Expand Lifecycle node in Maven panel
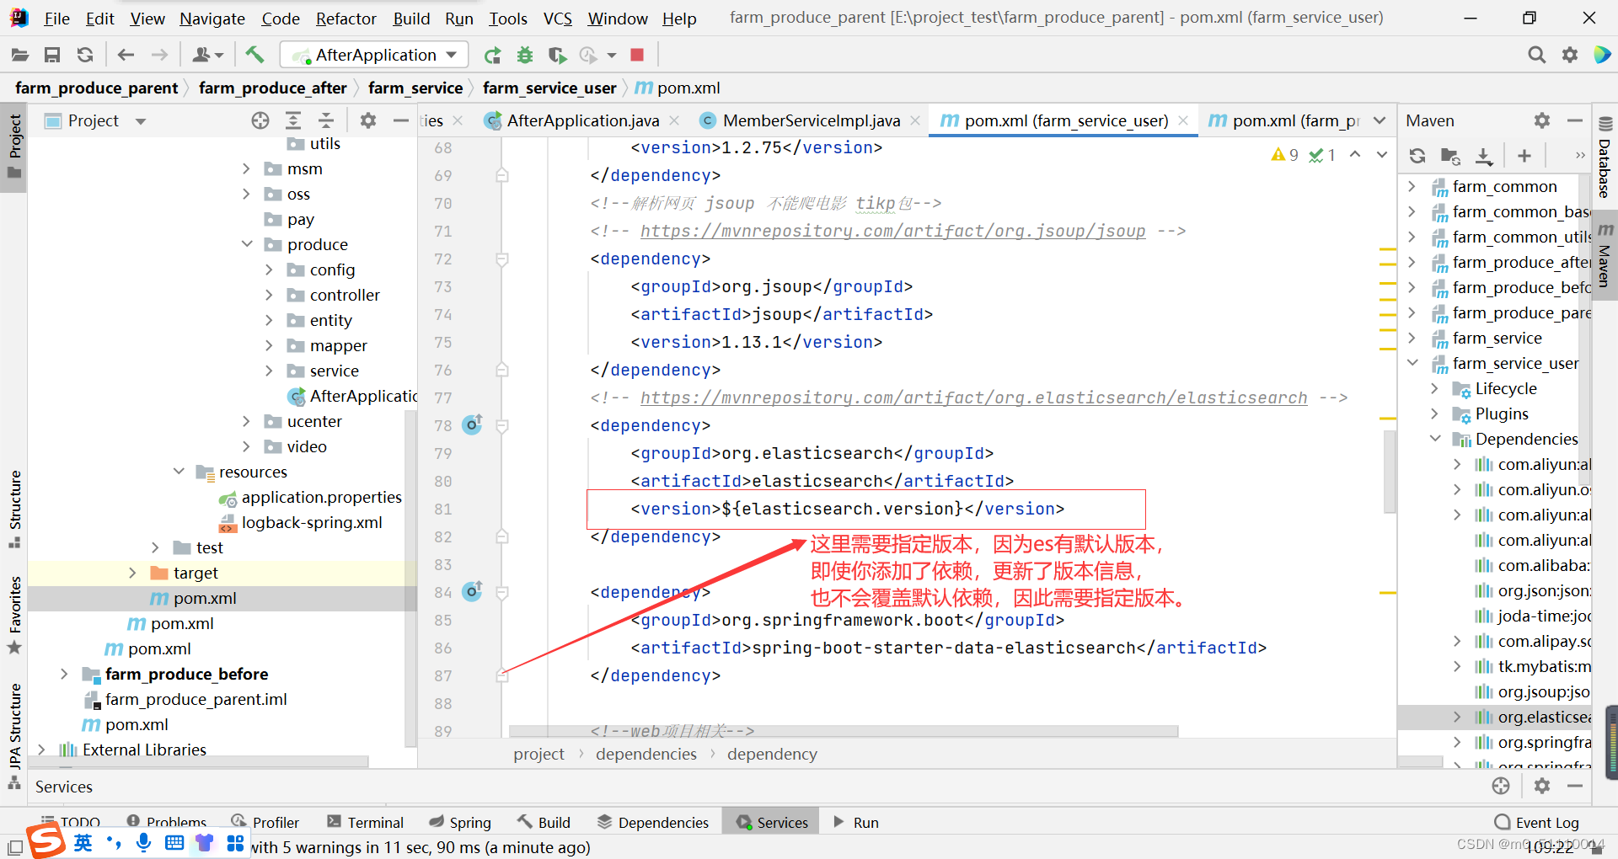The height and width of the screenshot is (859, 1618). tap(1435, 388)
